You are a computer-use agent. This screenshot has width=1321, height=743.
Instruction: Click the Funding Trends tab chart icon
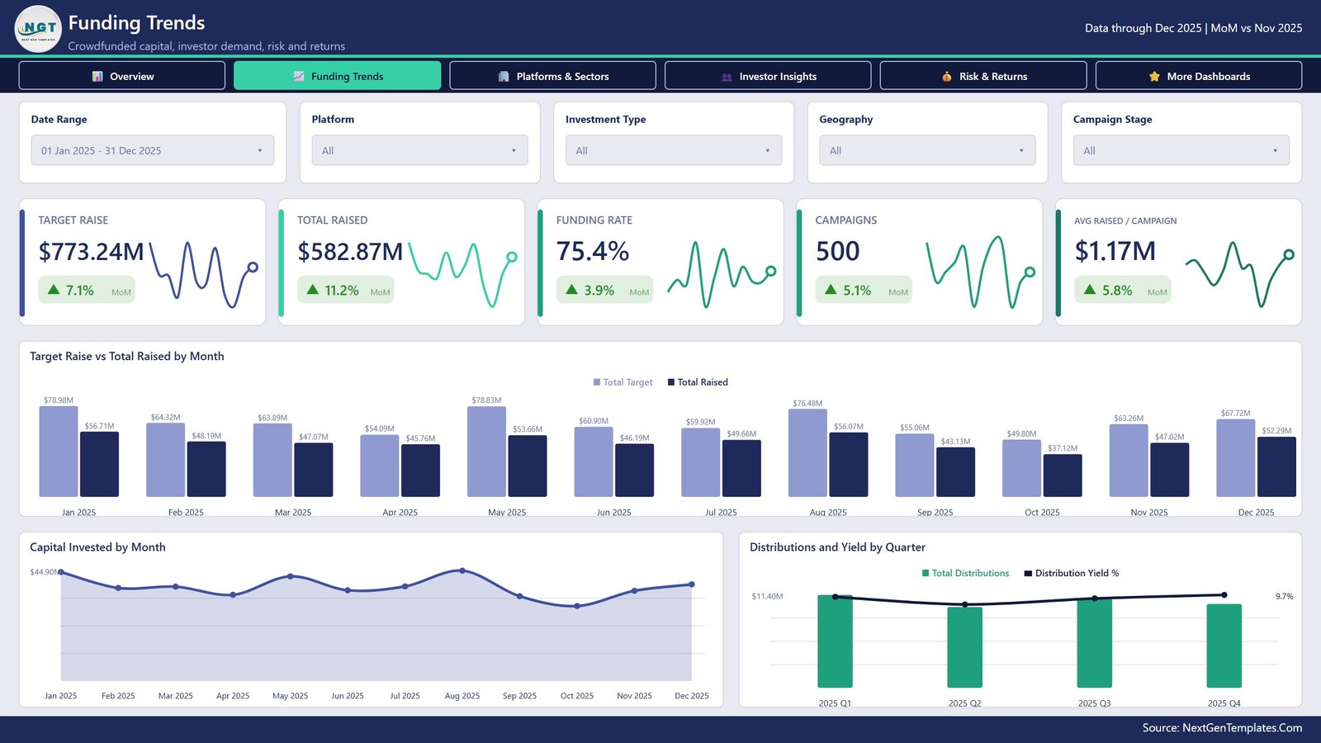coord(299,76)
